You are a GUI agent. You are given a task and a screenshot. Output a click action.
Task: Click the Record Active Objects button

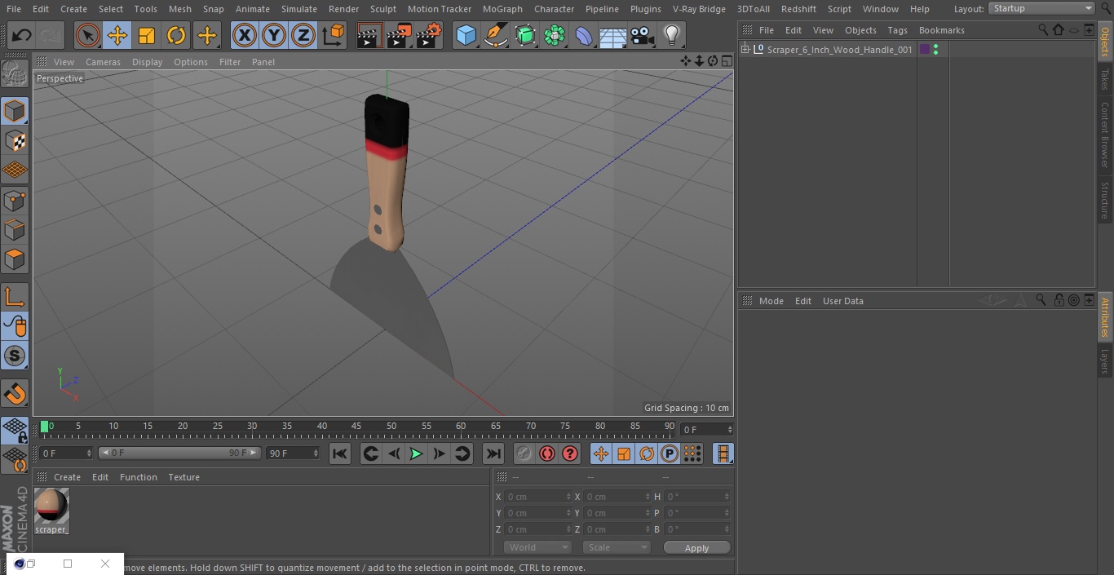(x=524, y=453)
